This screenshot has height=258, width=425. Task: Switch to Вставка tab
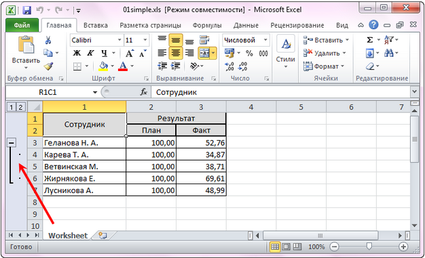(x=96, y=26)
